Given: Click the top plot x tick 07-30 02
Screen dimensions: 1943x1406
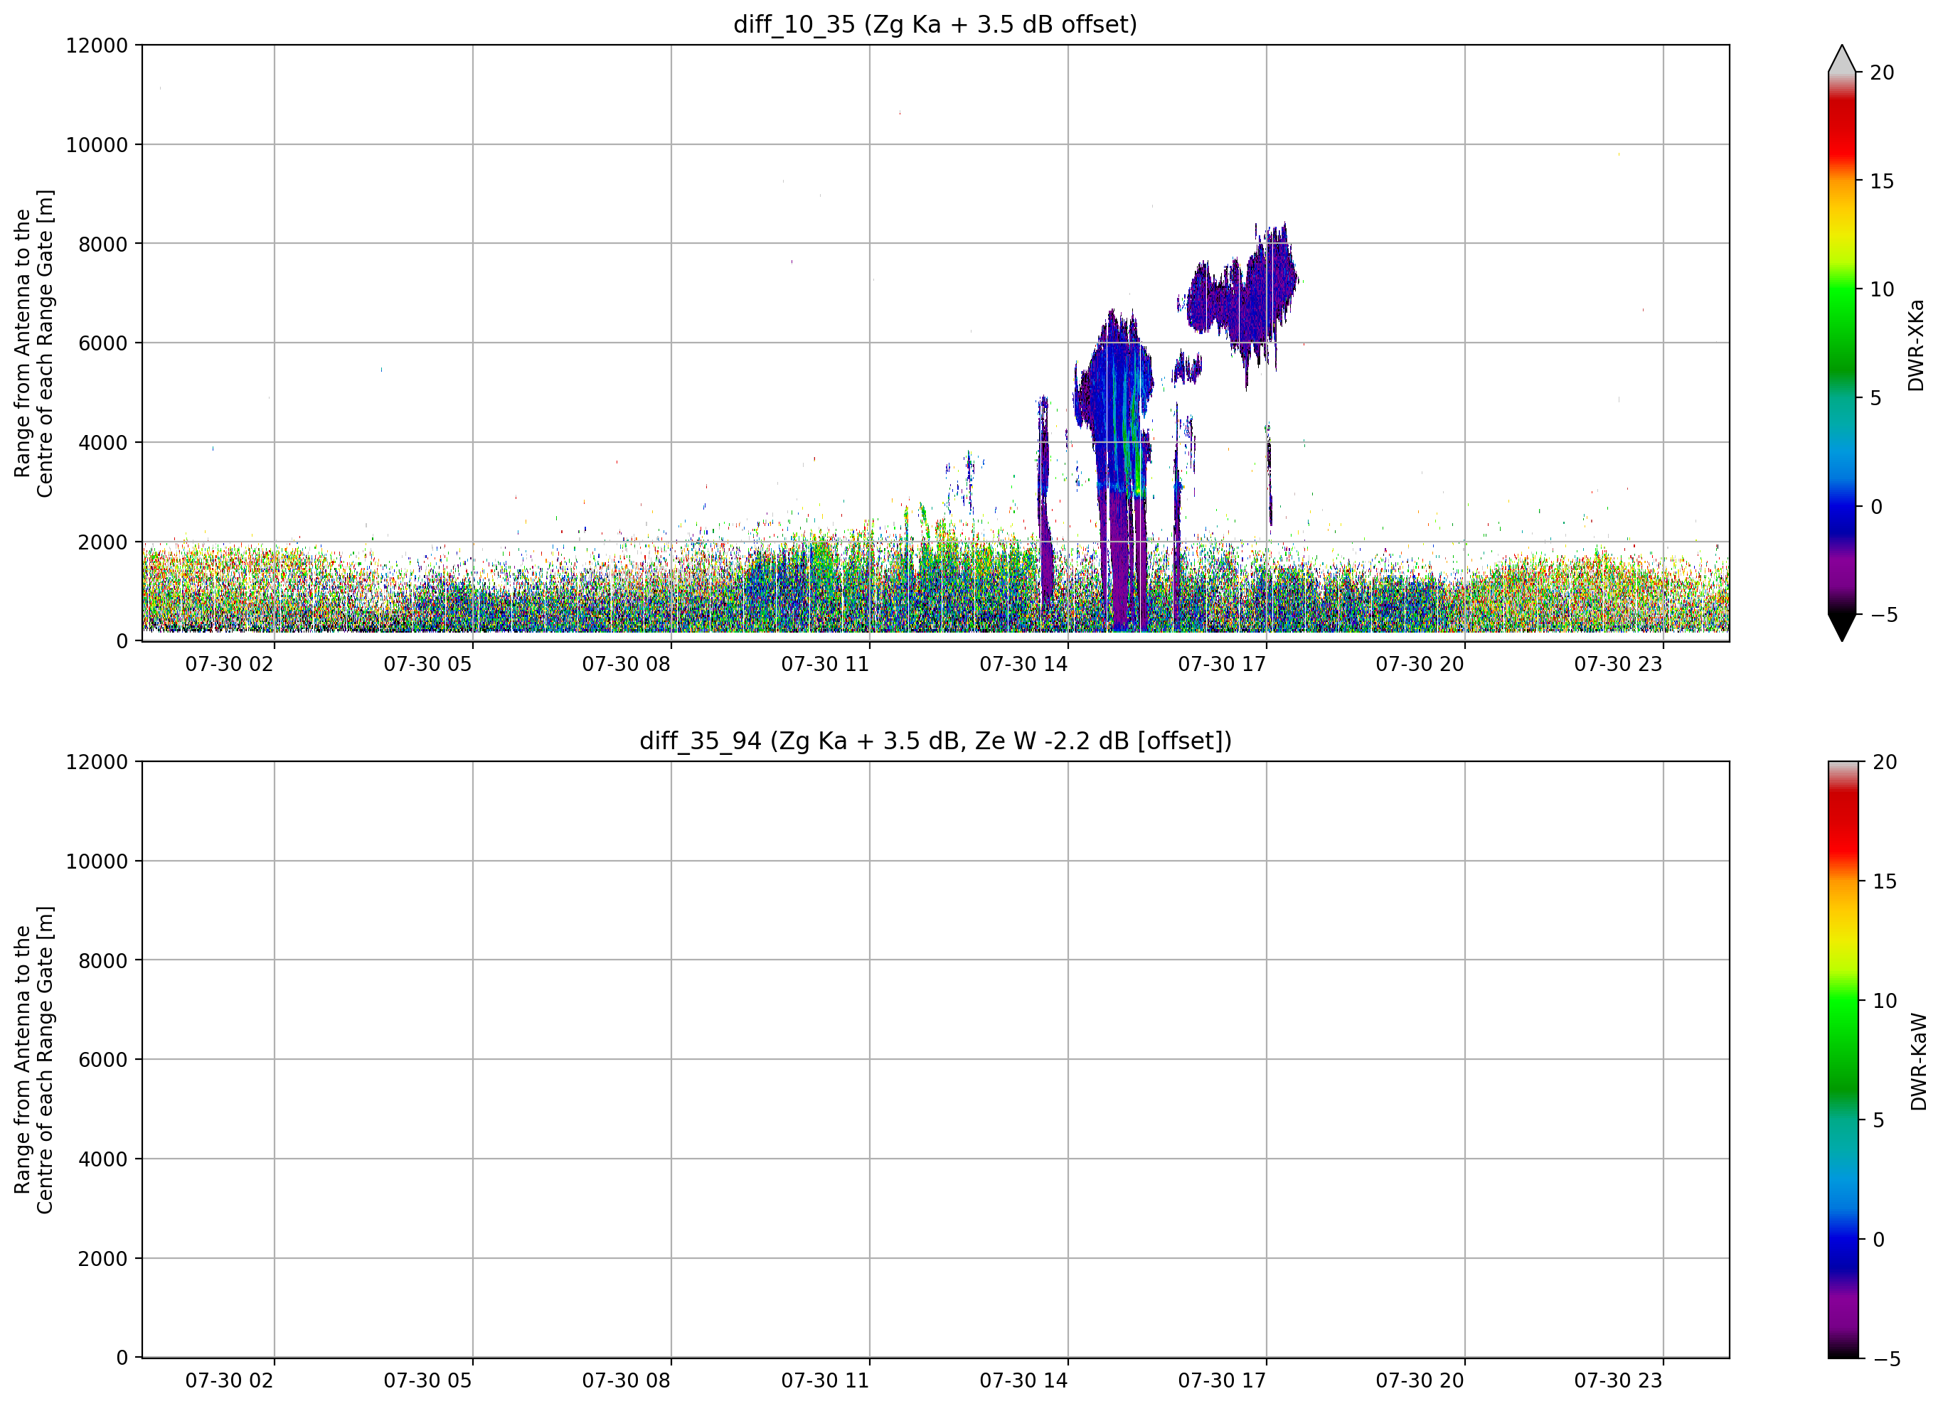Looking at the screenshot, I should click(230, 664).
